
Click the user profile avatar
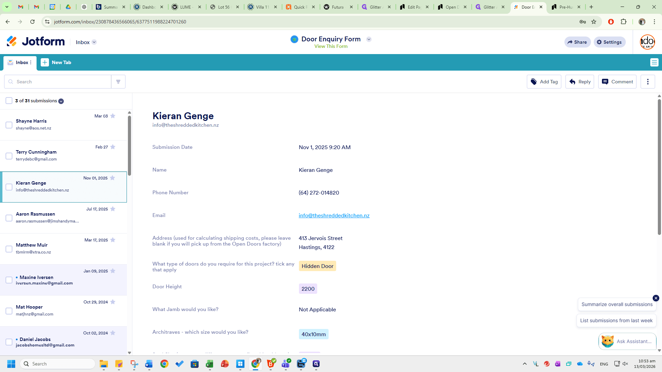pyautogui.click(x=647, y=42)
